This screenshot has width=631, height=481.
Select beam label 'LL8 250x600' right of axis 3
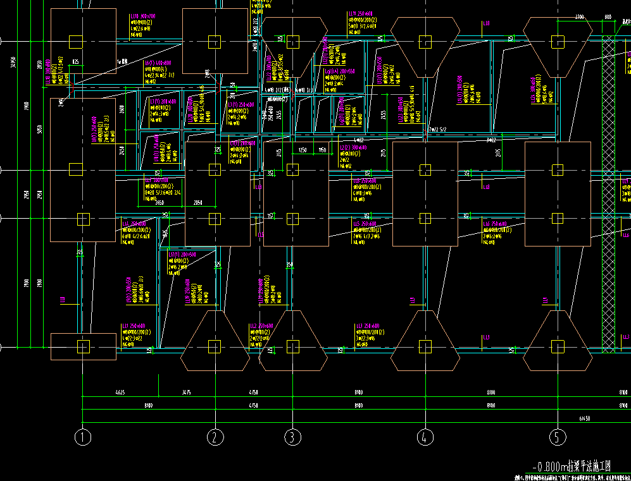[365, 181]
